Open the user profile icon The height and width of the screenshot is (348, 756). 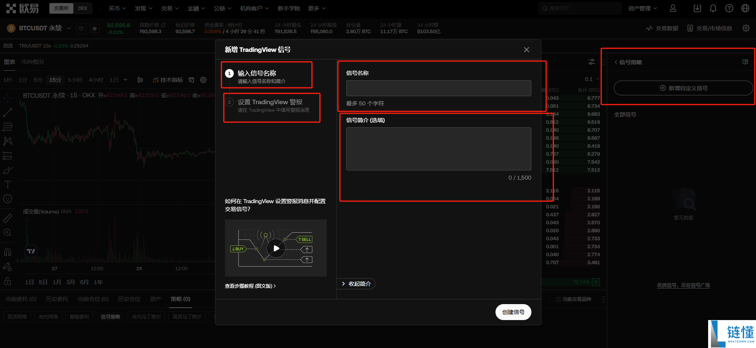673,8
